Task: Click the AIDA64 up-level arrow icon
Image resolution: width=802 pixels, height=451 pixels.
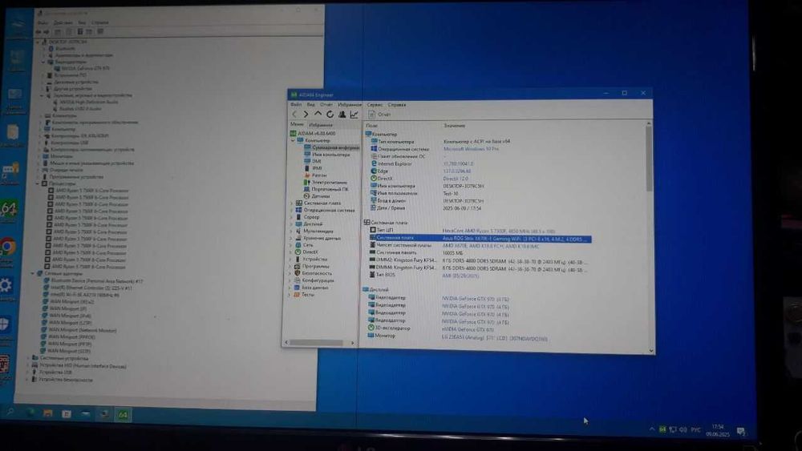Action: pos(318,114)
